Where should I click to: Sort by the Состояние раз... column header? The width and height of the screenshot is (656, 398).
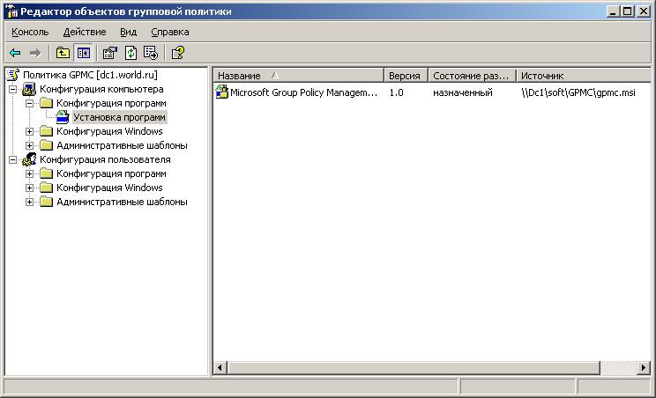pos(473,76)
